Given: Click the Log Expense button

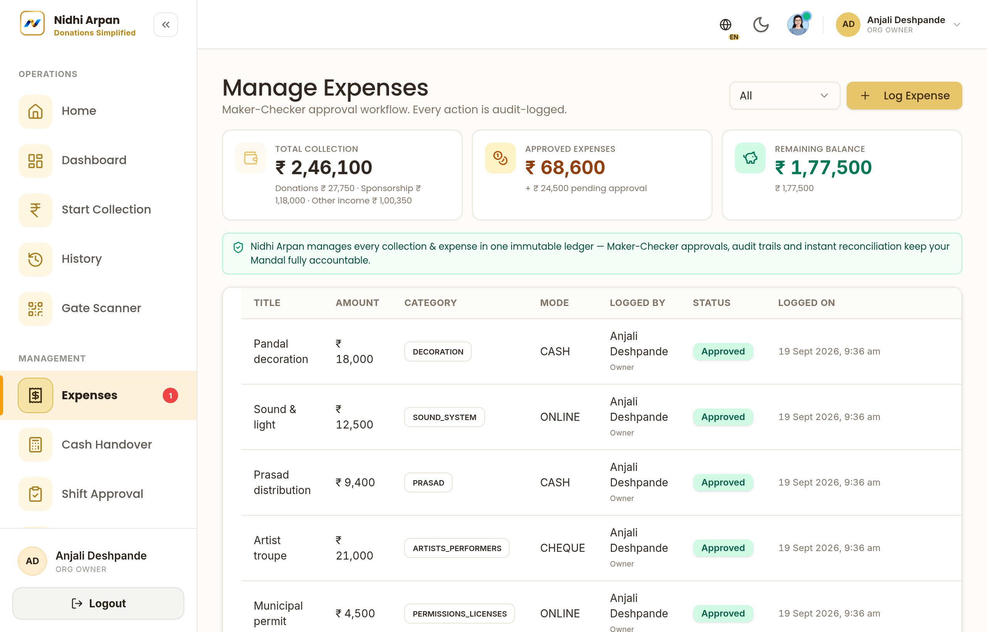Looking at the screenshot, I should pos(904,96).
